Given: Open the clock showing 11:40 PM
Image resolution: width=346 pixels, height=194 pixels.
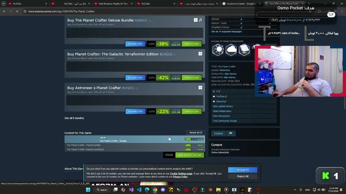Looking at the screenshot, I should (x=333, y=190).
